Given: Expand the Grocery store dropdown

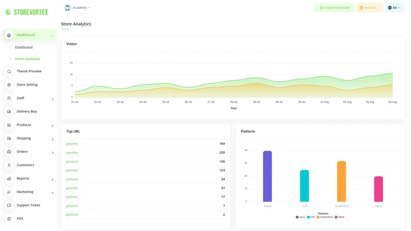Looking at the screenshot, I should click(x=370, y=7).
